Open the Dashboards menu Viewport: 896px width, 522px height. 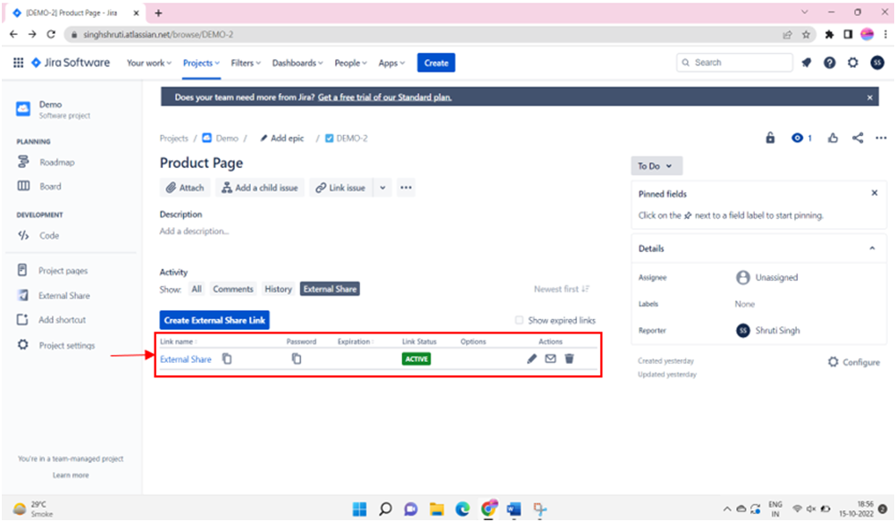pyautogui.click(x=297, y=63)
